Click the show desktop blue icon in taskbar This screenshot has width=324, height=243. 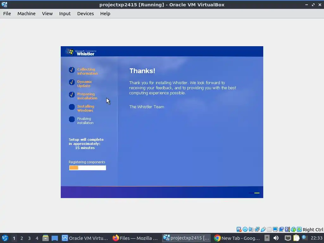click(x=55, y=238)
